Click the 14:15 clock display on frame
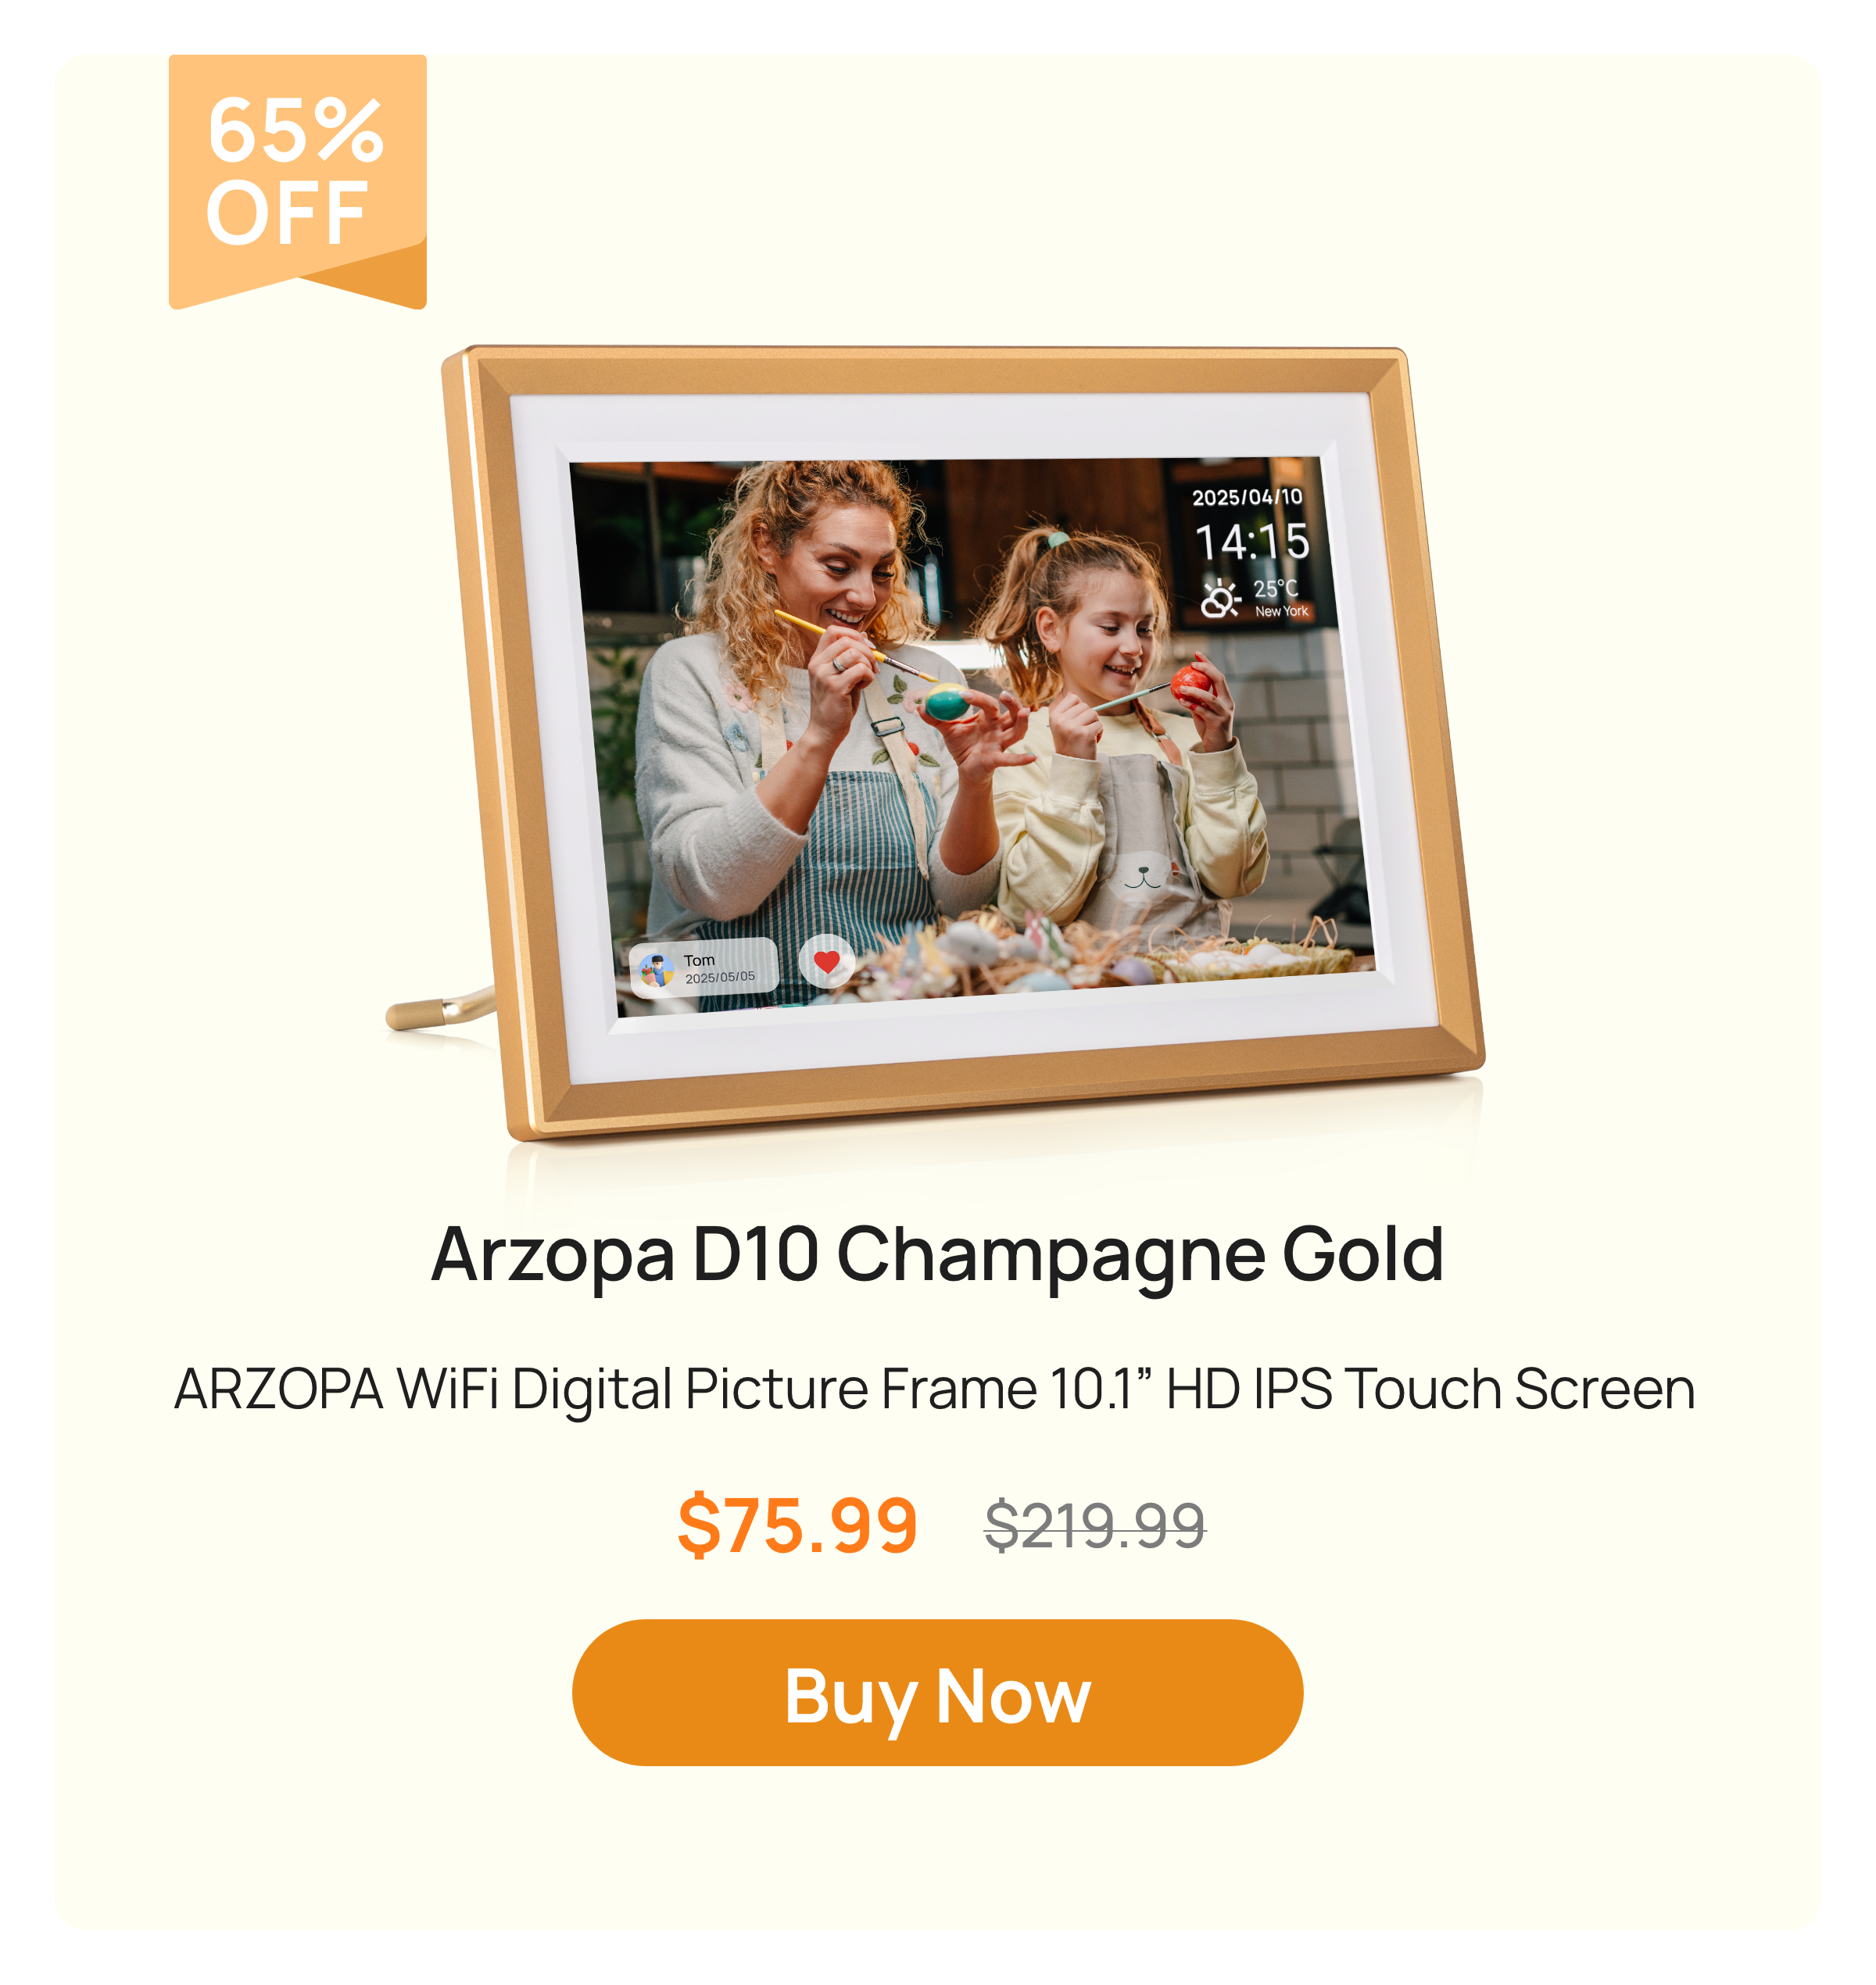Viewport: 1876px width, 1985px height. [x=1252, y=541]
